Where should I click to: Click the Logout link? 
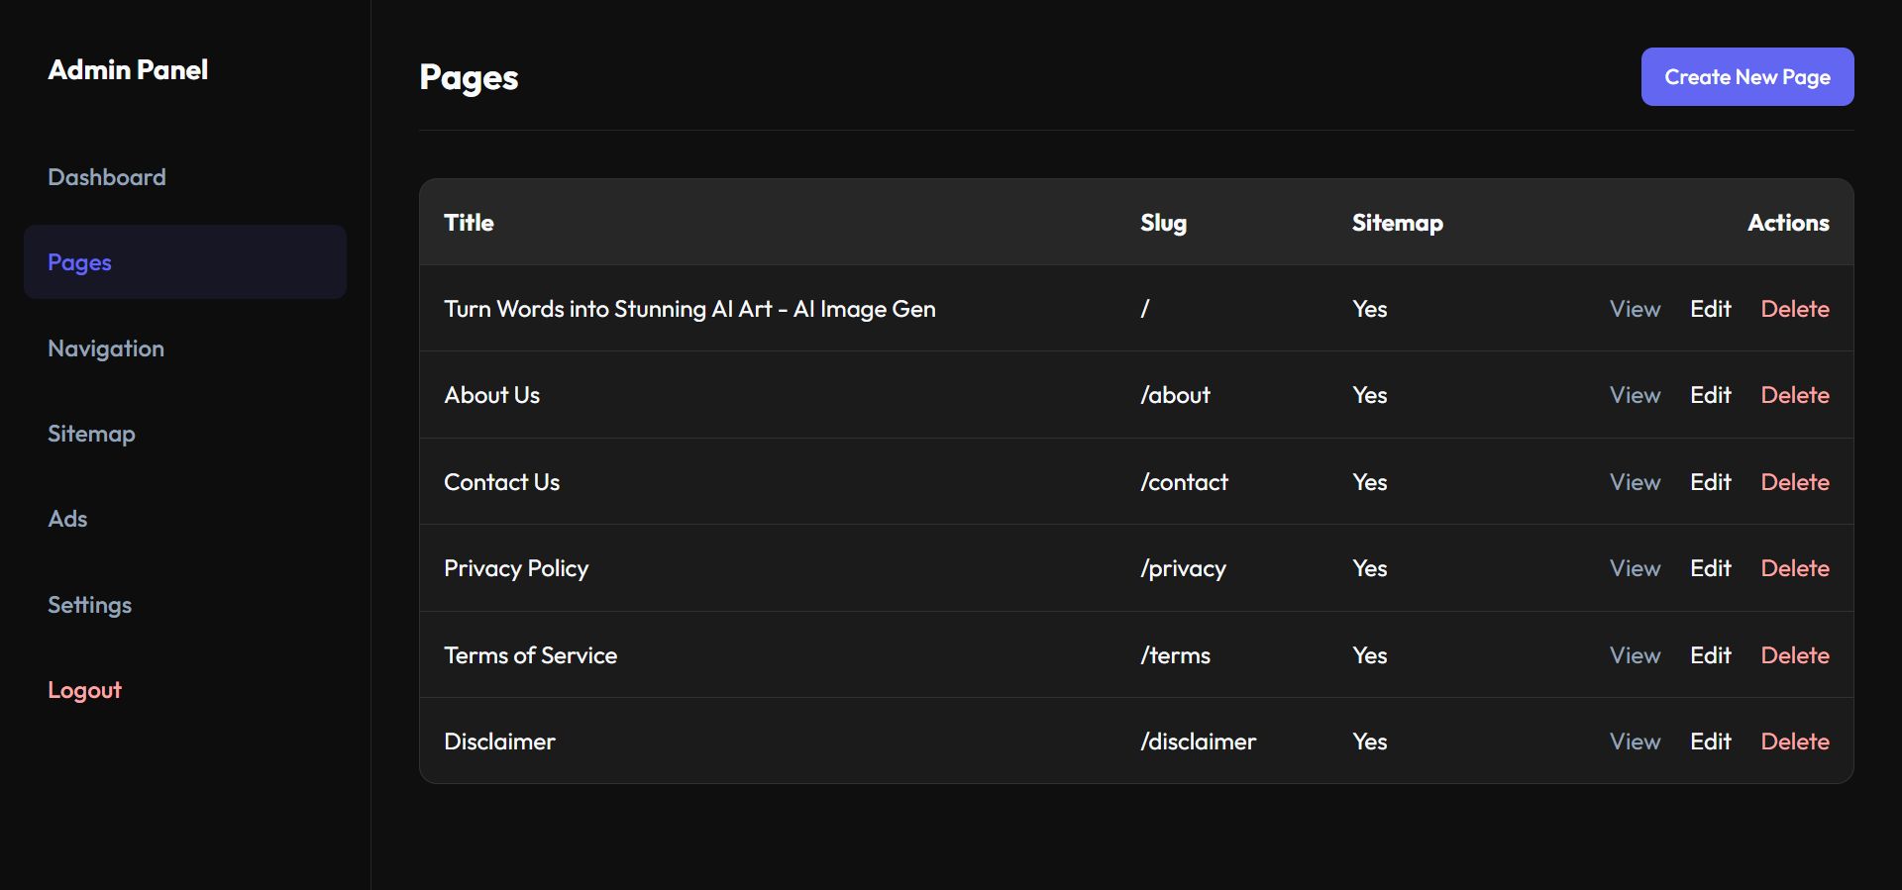pos(84,690)
